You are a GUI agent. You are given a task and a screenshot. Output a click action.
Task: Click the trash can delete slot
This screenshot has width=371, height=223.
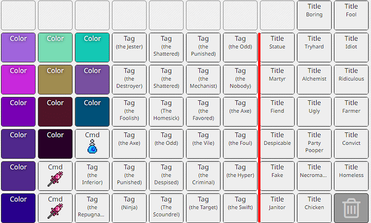(x=351, y=208)
